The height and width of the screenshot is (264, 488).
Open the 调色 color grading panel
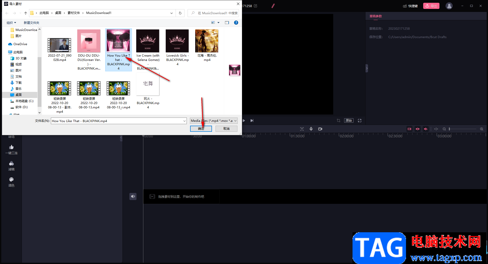point(11,182)
